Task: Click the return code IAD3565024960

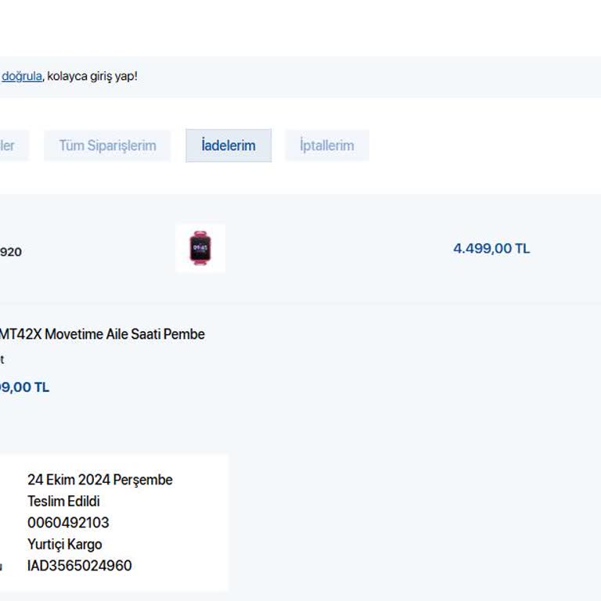Action: pyautogui.click(x=79, y=566)
